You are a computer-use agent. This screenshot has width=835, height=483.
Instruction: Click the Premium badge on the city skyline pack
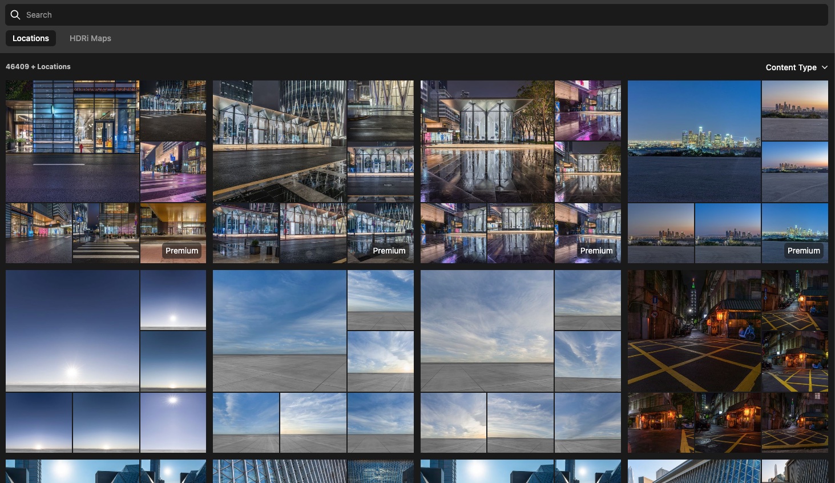pyautogui.click(x=804, y=251)
